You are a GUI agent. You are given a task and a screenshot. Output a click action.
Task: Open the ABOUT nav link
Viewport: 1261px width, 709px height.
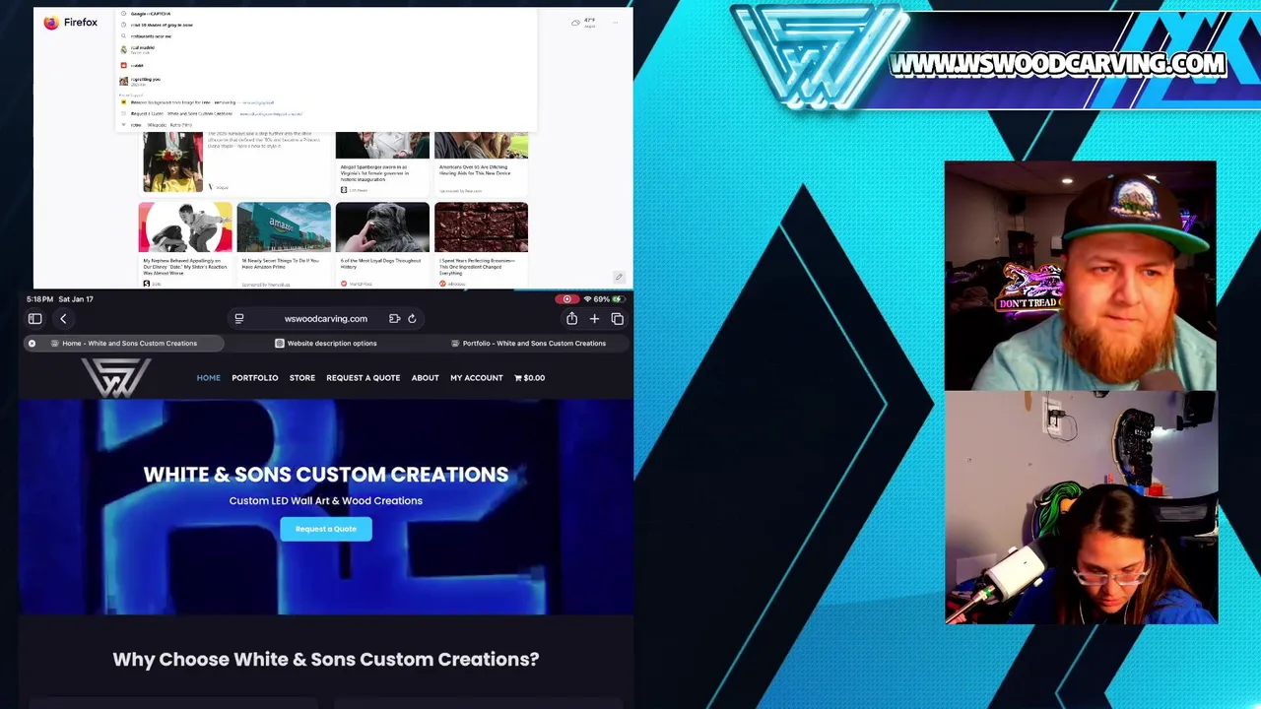(425, 377)
